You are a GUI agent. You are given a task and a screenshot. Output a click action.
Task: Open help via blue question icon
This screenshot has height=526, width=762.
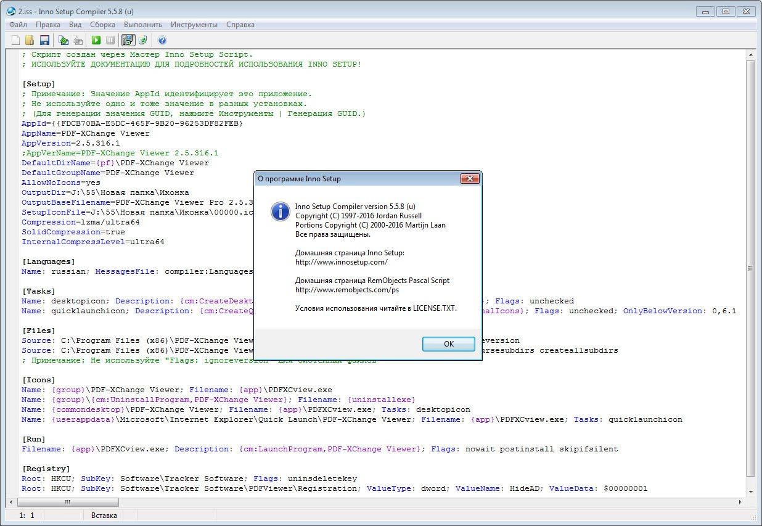point(162,40)
